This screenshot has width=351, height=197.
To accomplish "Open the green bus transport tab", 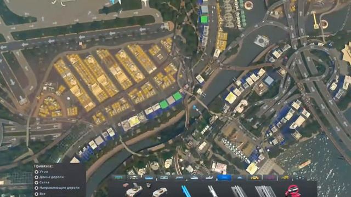I will pyautogui.click(x=118, y=178).
